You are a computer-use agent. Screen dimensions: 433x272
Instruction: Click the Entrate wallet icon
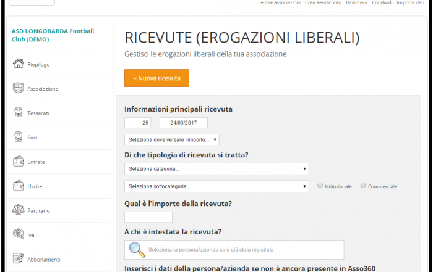(19, 161)
